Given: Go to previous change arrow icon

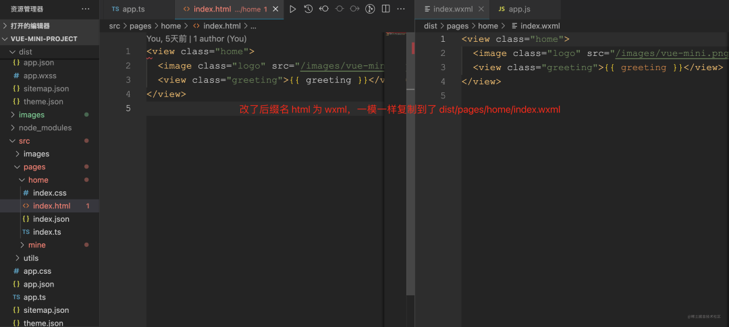Looking at the screenshot, I should click(x=323, y=9).
